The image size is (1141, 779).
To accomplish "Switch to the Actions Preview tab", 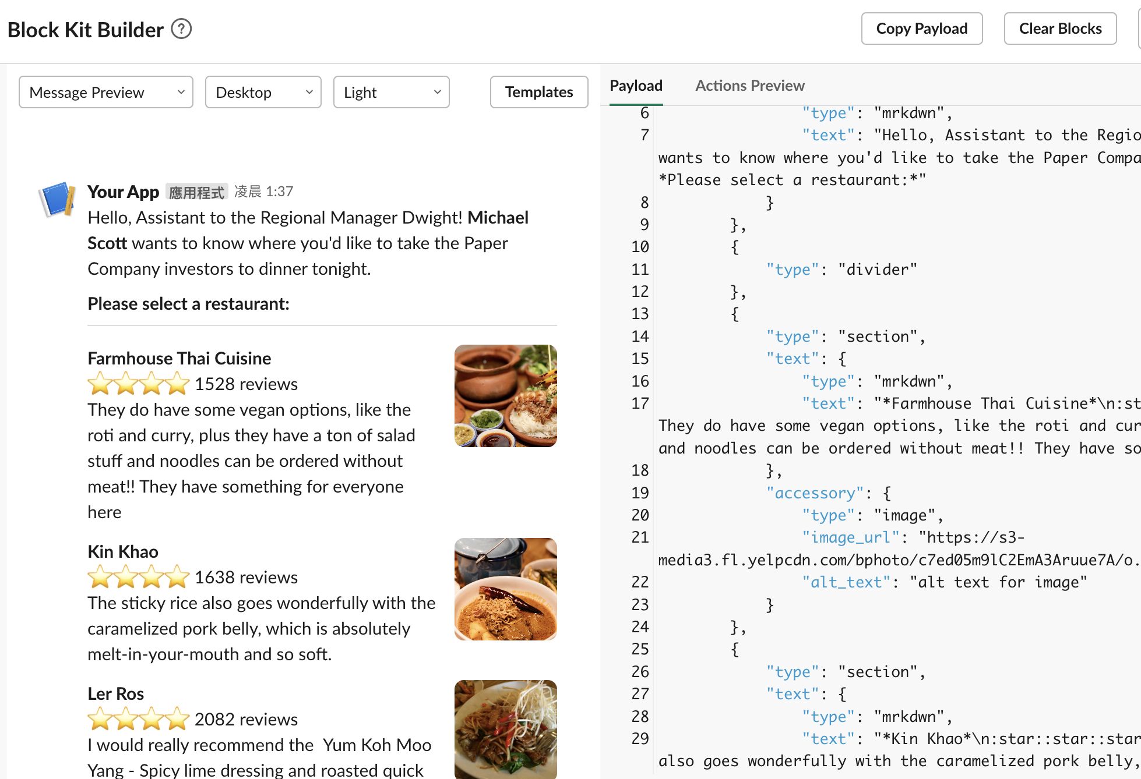I will [749, 86].
